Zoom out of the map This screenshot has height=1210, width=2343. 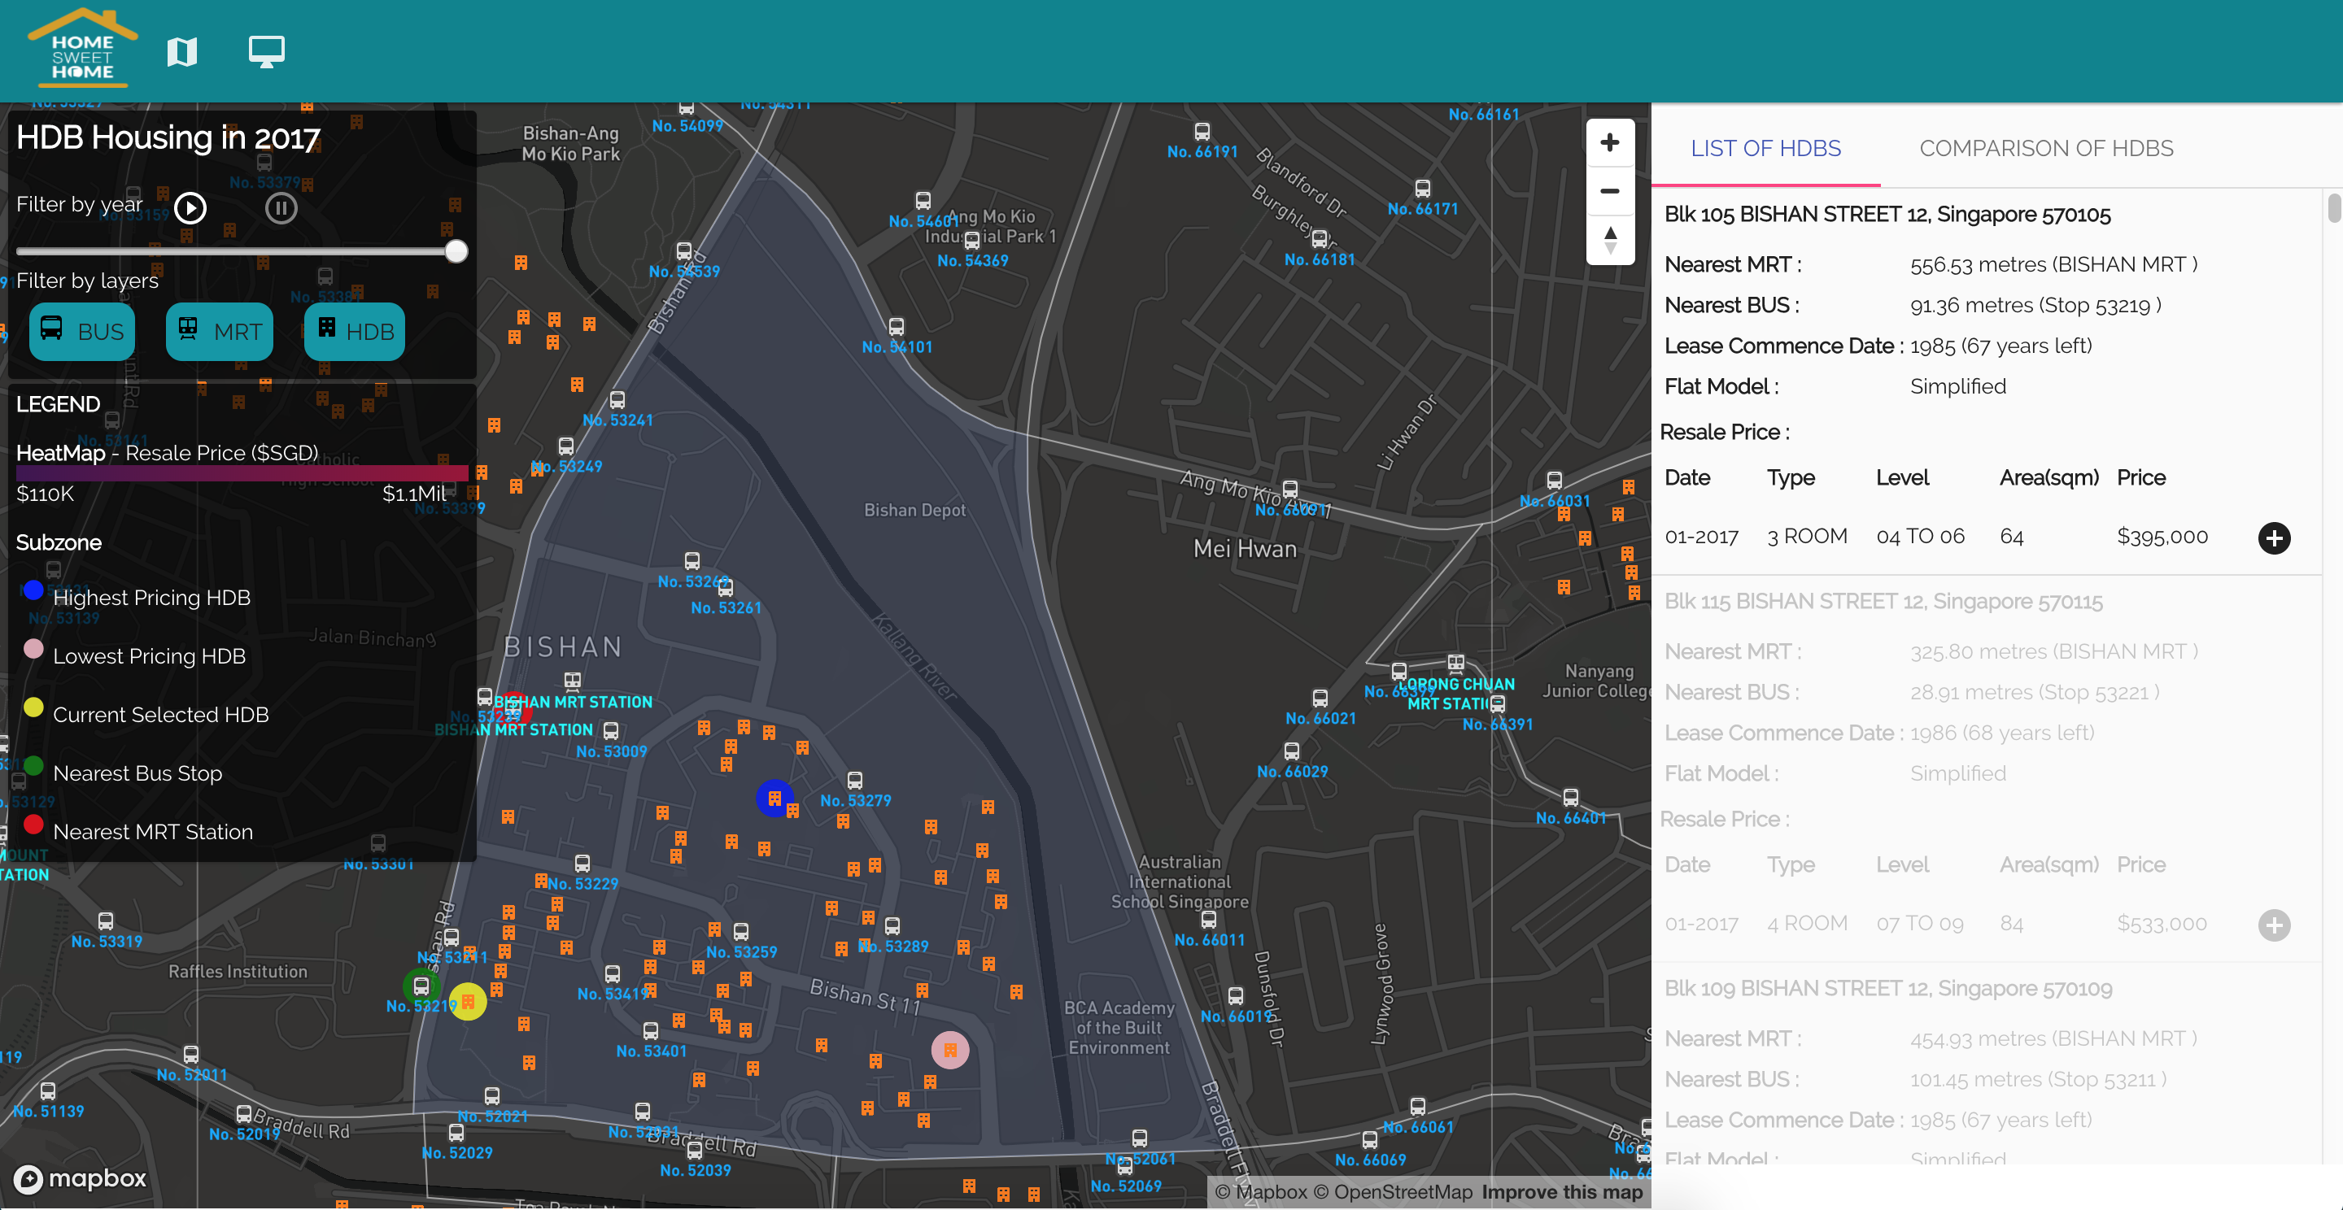1609,191
